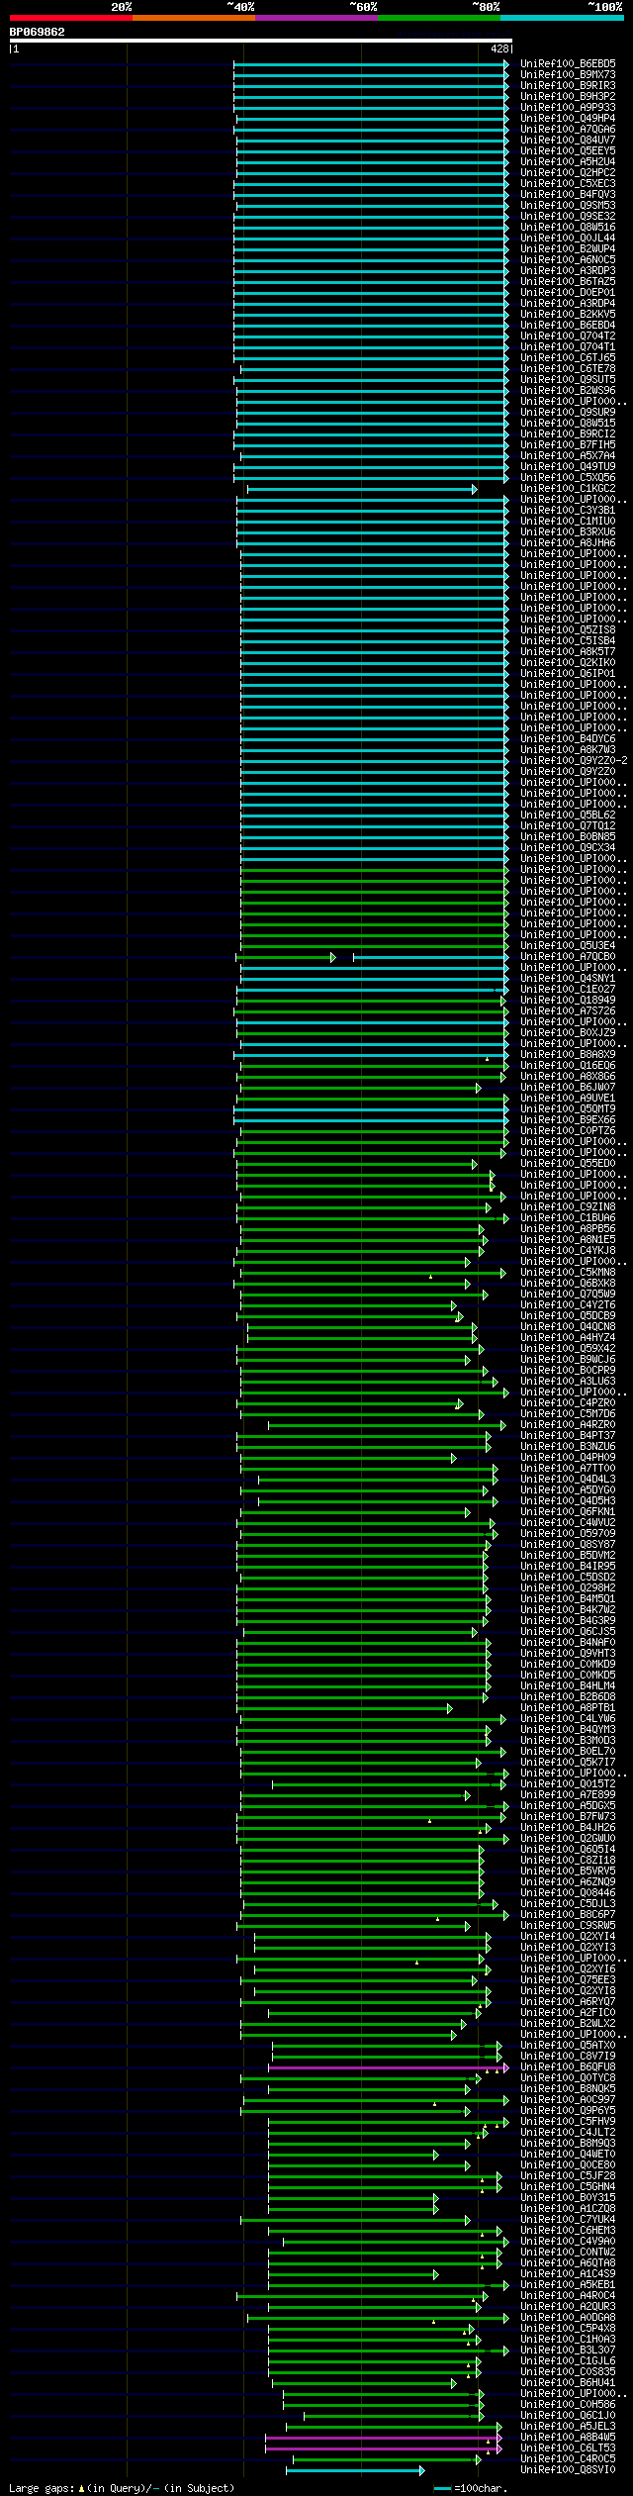The width and height of the screenshot is (633, 2496).
Task: Select hit label UniRef100_B6TAZ5
Action: (x=568, y=282)
